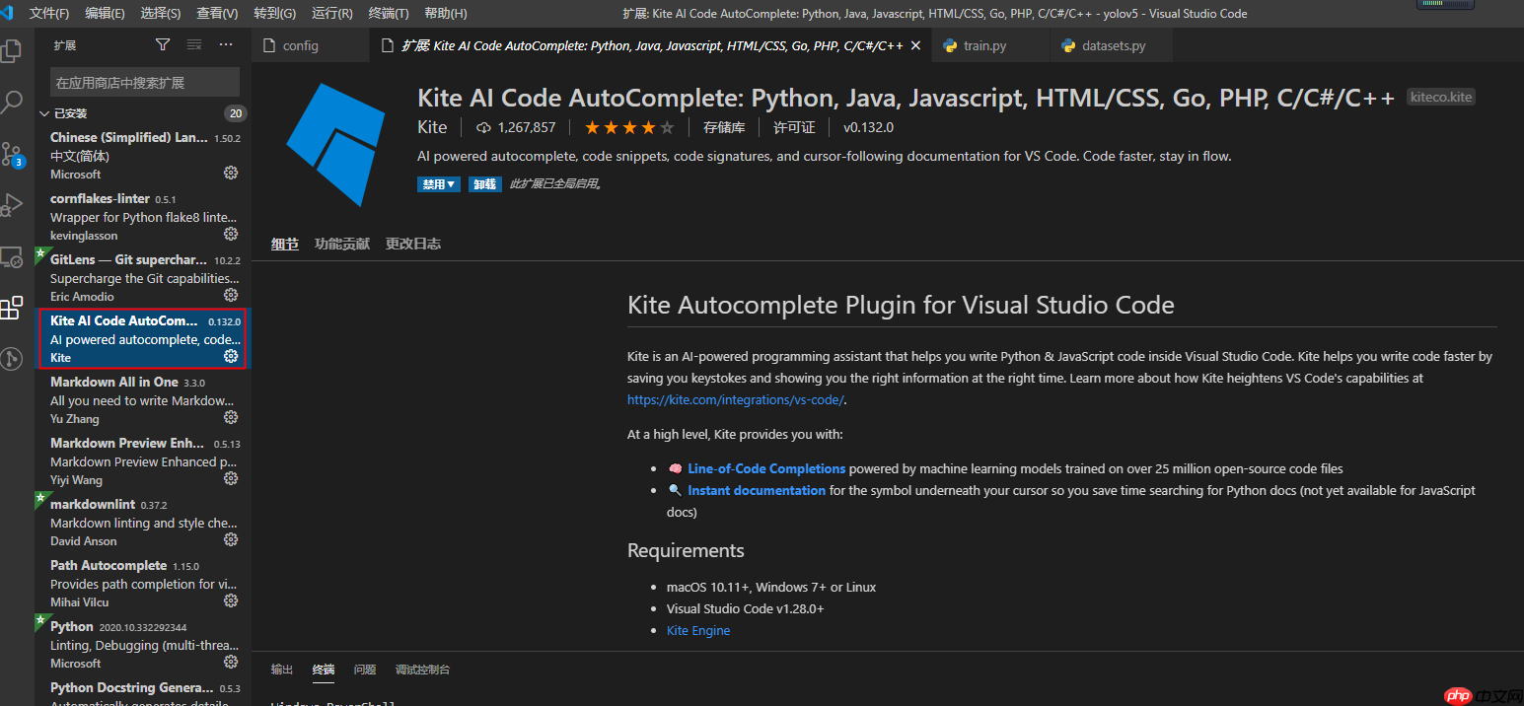Open the 存储库 repository link
This screenshot has width=1524, height=706.
click(724, 127)
